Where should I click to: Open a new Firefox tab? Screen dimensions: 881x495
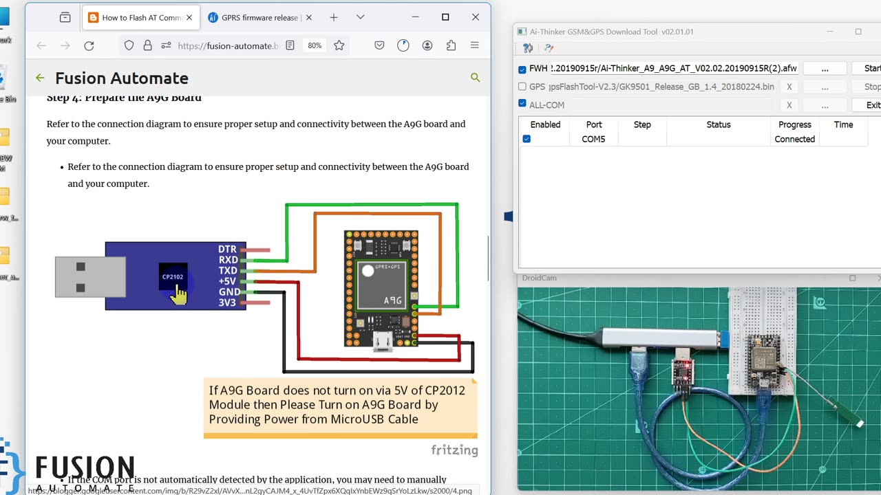click(x=334, y=17)
